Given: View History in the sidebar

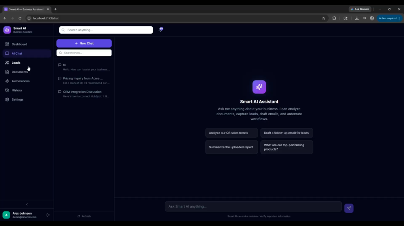Looking at the screenshot, I should [x=27, y=90].
